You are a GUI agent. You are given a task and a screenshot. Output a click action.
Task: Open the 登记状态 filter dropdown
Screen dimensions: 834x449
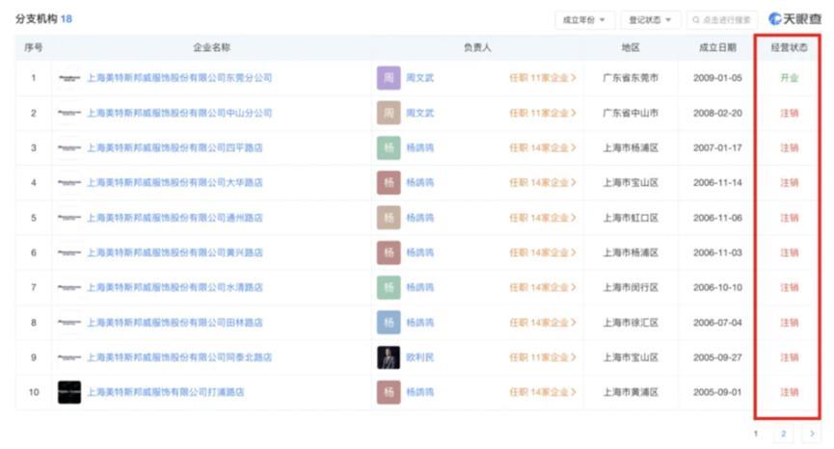tap(650, 20)
